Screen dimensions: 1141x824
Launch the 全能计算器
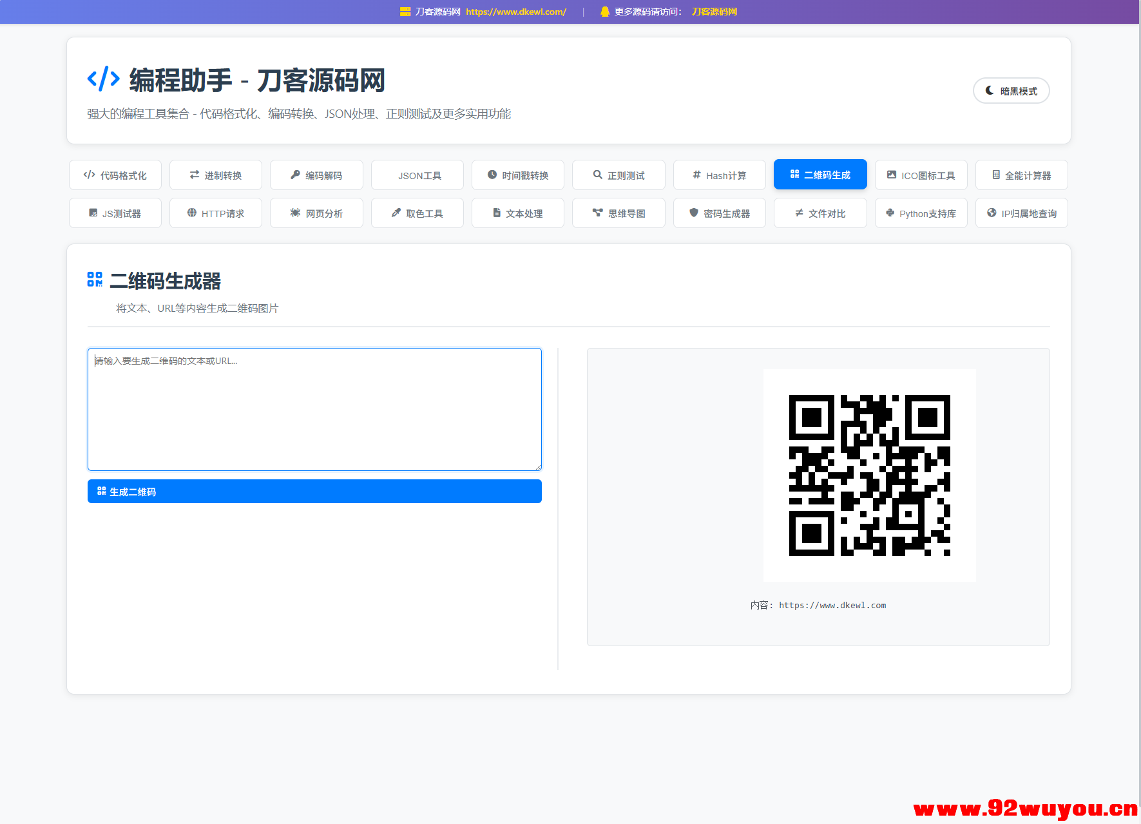(x=1021, y=175)
